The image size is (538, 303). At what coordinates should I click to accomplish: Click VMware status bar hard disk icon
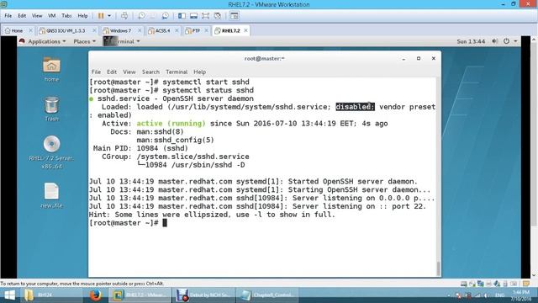463,284
